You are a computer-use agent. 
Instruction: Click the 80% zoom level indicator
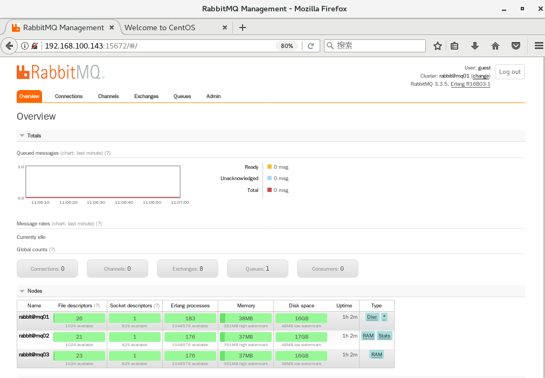pos(287,45)
